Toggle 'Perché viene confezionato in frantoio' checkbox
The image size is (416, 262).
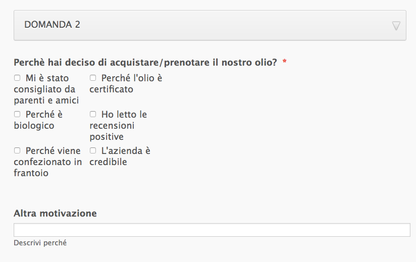pyautogui.click(x=17, y=150)
